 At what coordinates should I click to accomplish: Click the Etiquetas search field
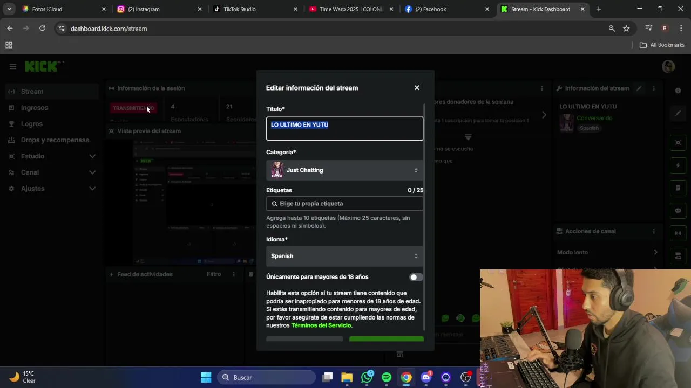(x=344, y=204)
